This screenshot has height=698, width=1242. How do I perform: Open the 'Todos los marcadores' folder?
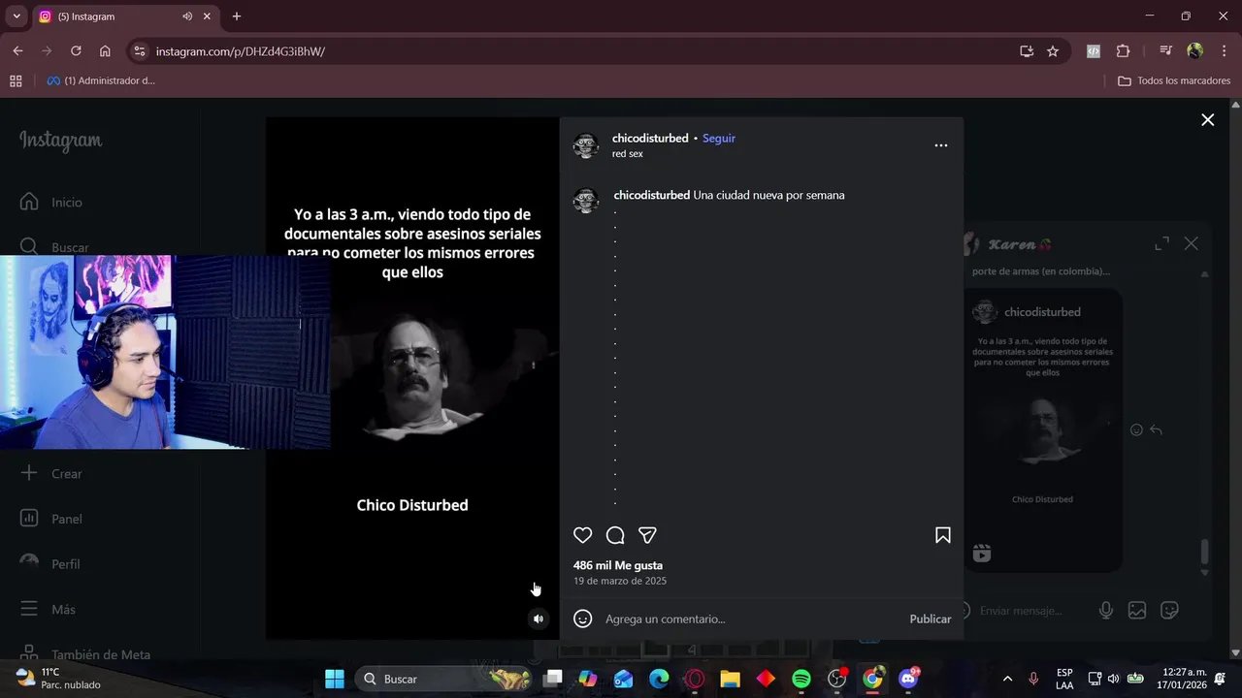pos(1174,80)
